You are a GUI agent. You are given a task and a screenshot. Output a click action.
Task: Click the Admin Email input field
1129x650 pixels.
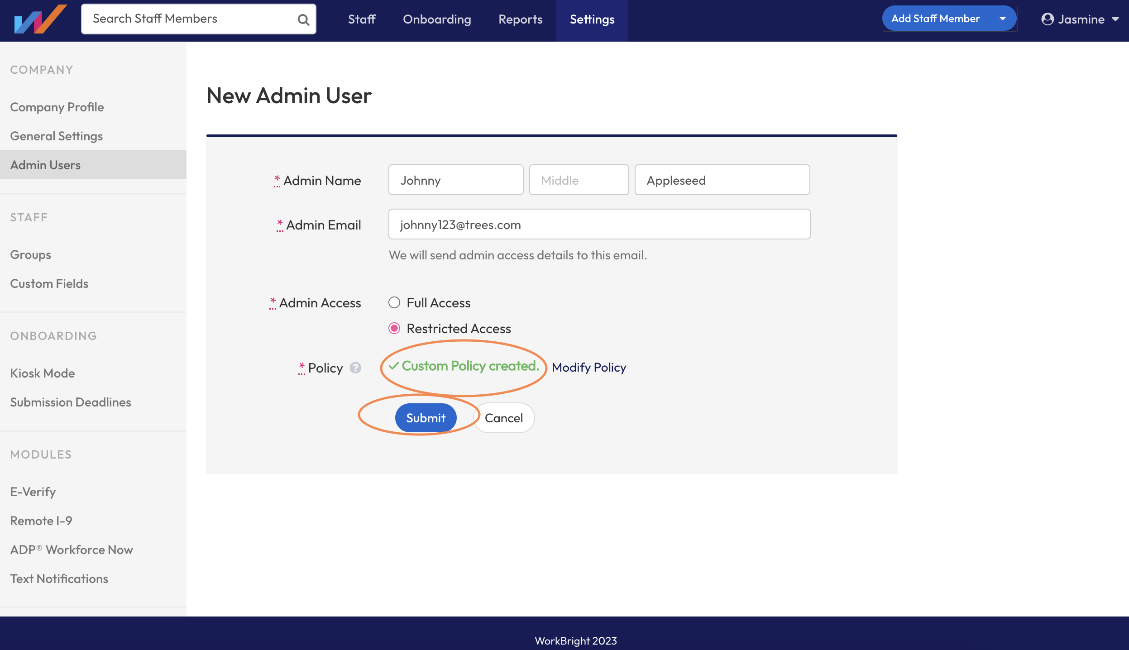[598, 224]
